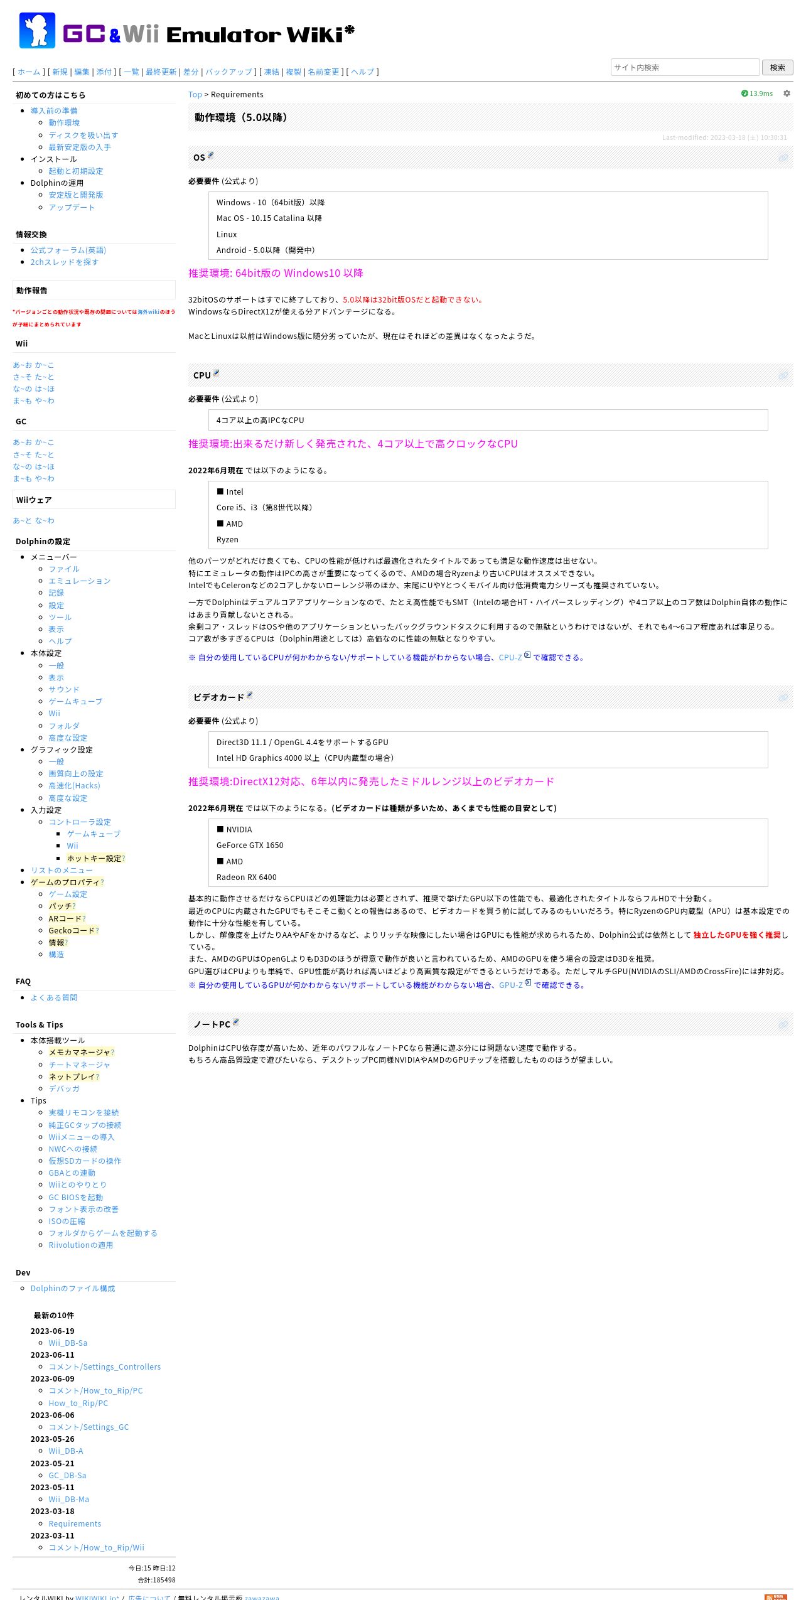Open 編集 in the top navigation
The image size is (806, 1600).
[x=82, y=72]
